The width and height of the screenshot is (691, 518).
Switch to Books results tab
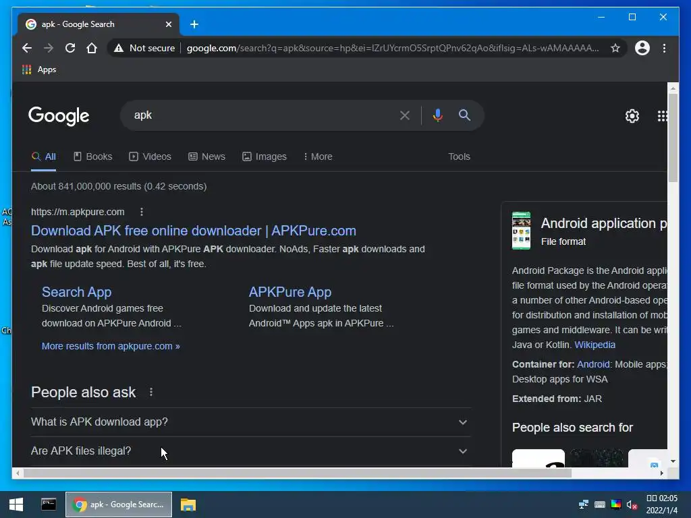click(92, 156)
